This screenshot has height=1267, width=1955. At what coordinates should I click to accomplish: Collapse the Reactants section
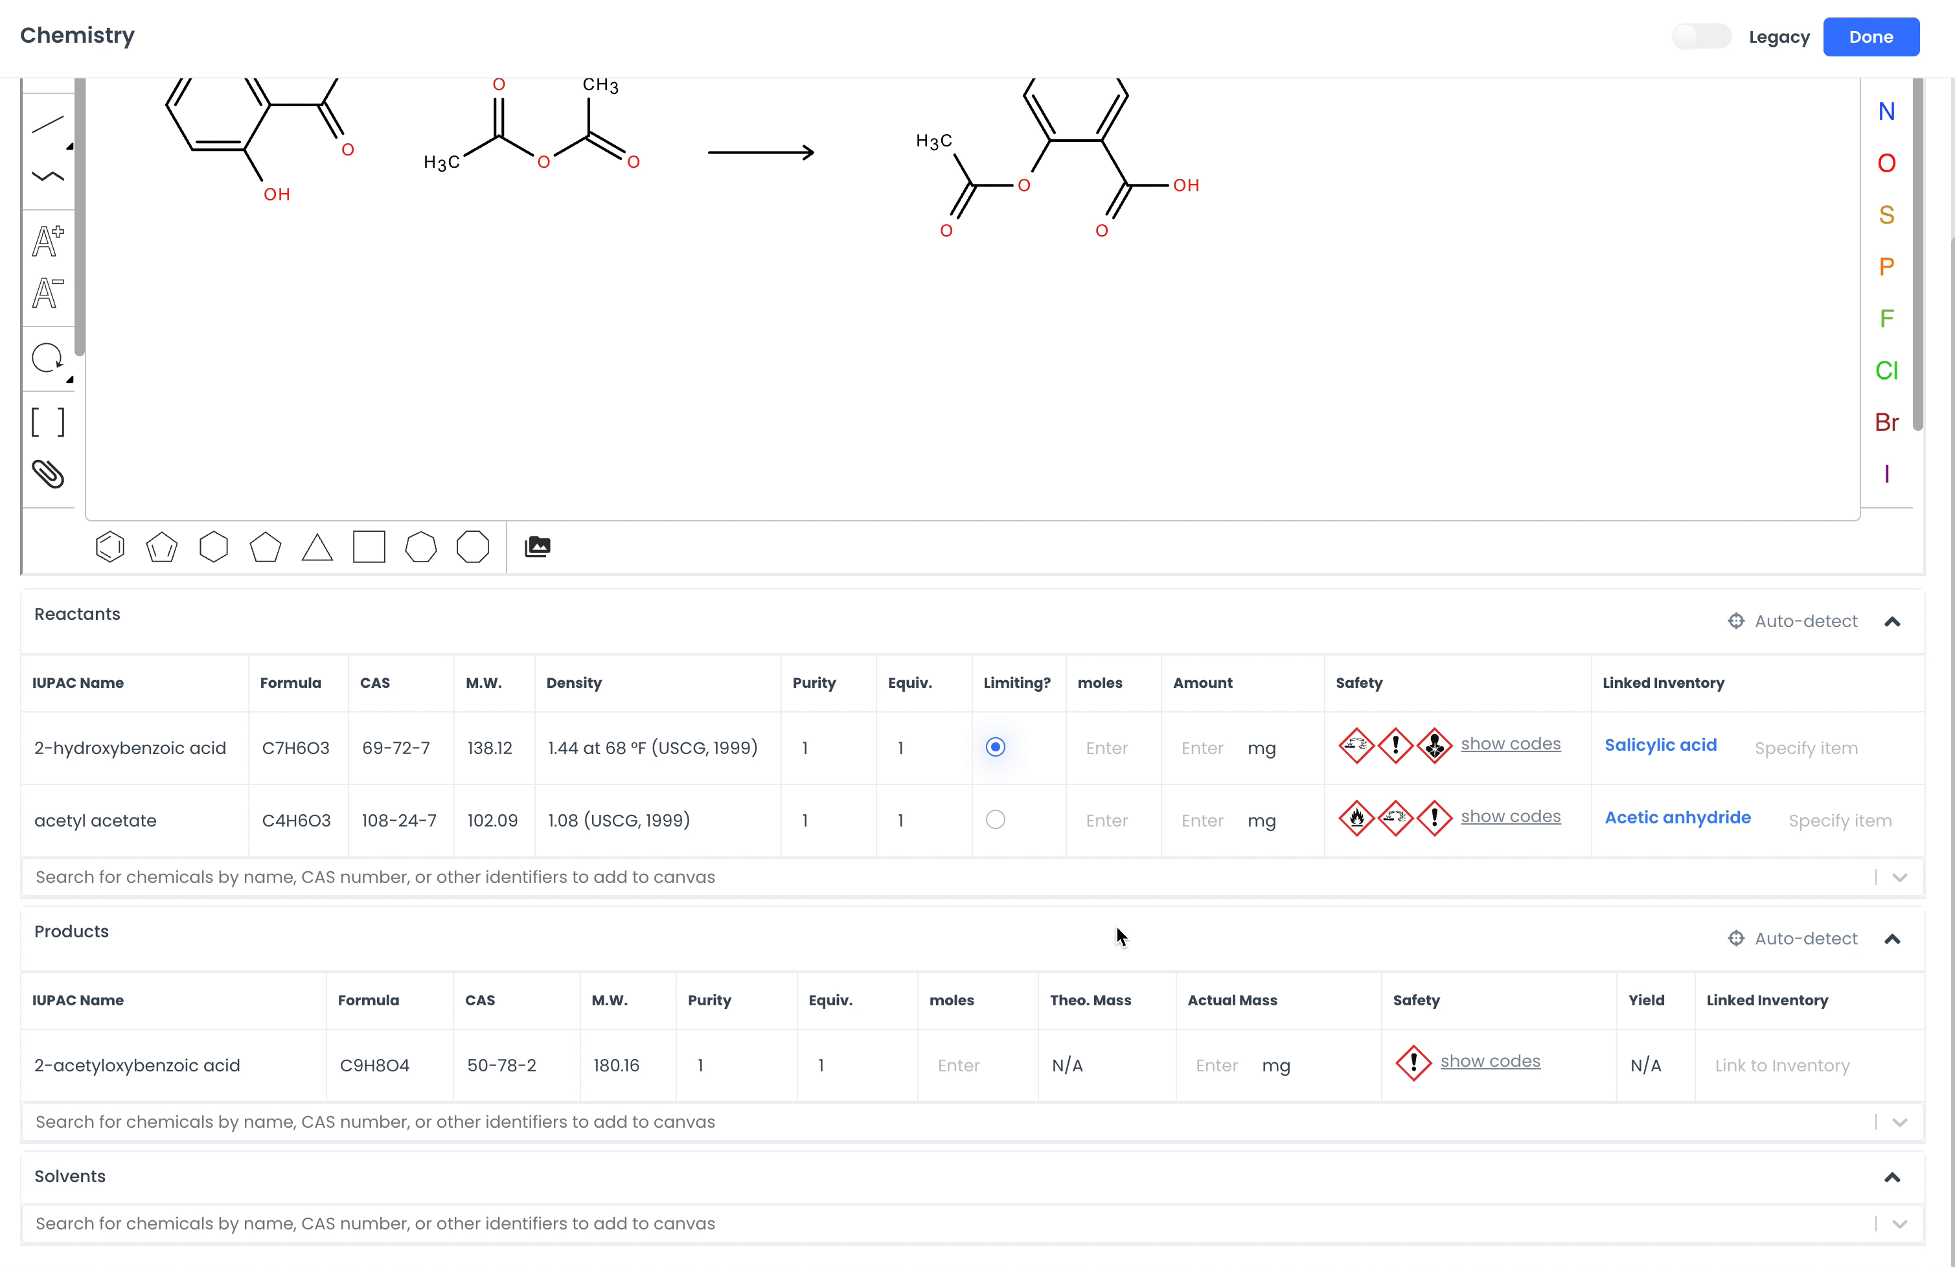(x=1892, y=622)
